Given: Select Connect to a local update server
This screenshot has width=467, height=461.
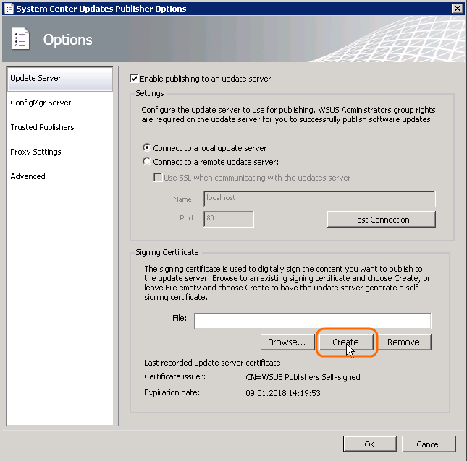Looking at the screenshot, I should tap(148, 148).
